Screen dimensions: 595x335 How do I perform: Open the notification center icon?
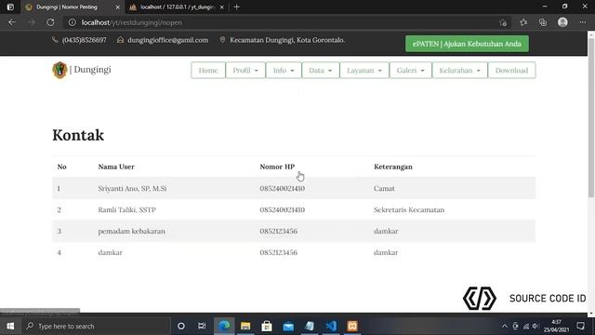point(580,326)
